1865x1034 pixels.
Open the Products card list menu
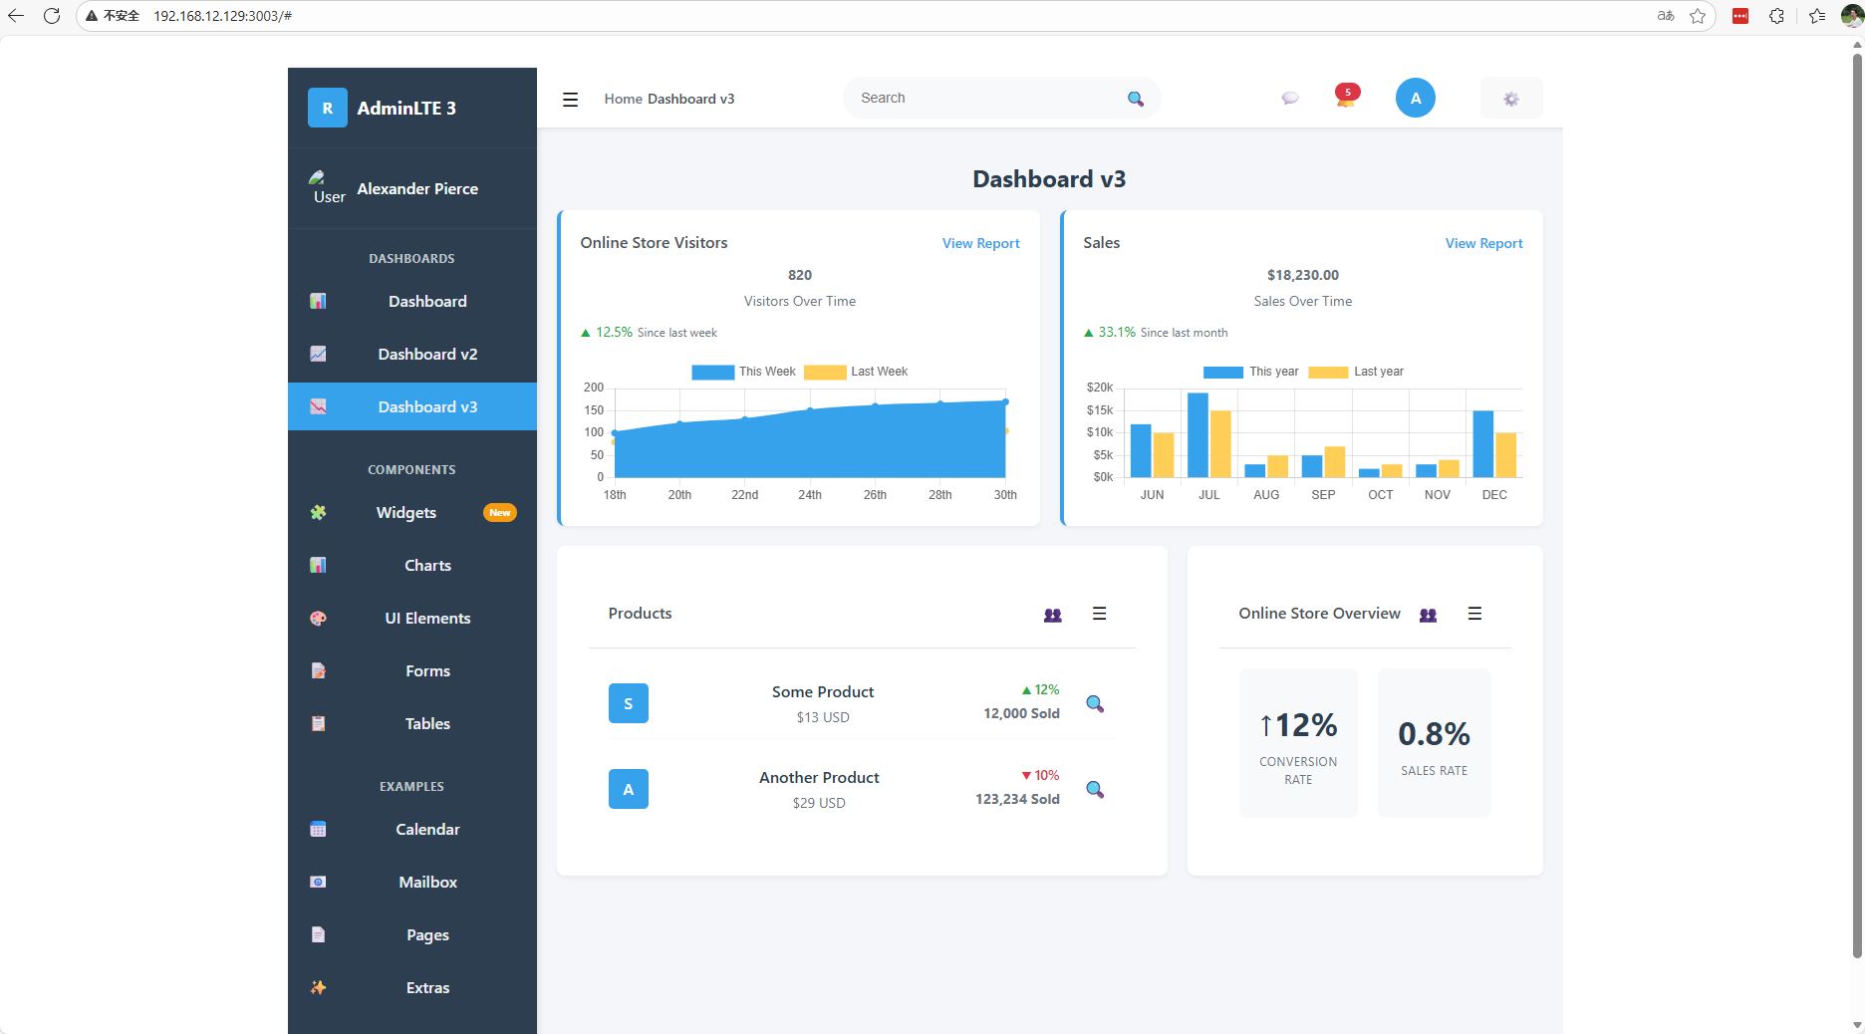[1099, 614]
